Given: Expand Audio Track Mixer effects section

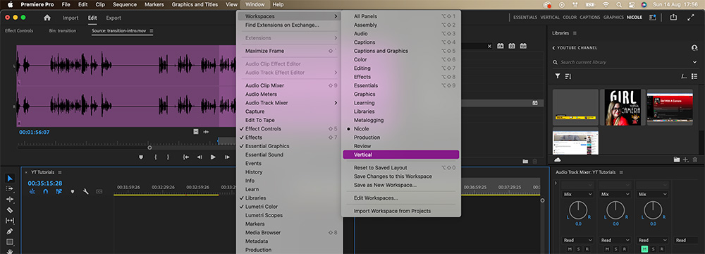Looking at the screenshot, I should 556,183.
